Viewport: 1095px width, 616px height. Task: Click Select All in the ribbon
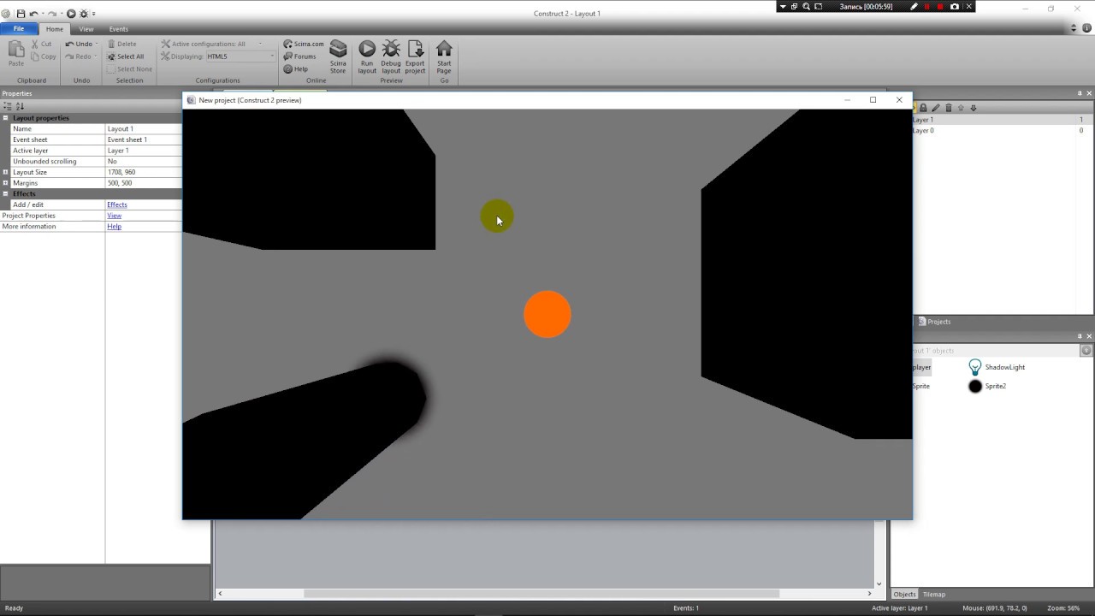(125, 56)
